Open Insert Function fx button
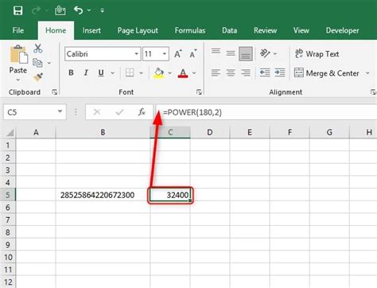The height and width of the screenshot is (288, 377). click(142, 112)
